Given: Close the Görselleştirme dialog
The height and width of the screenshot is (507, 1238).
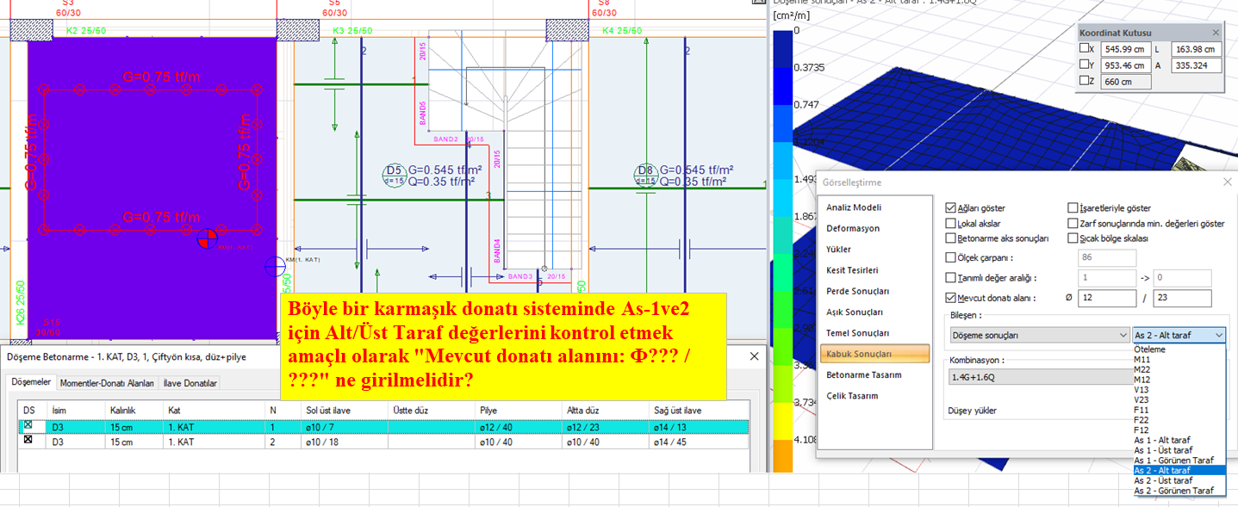Looking at the screenshot, I should click(x=1227, y=182).
